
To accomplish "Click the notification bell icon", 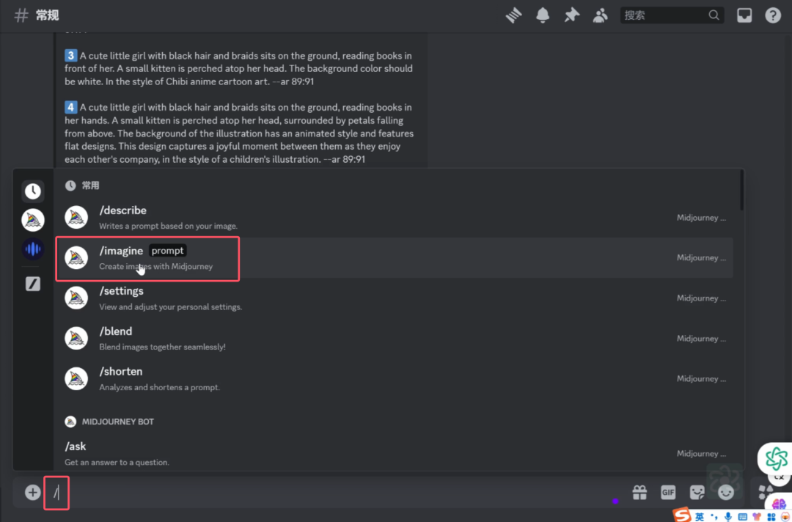I will click(543, 15).
